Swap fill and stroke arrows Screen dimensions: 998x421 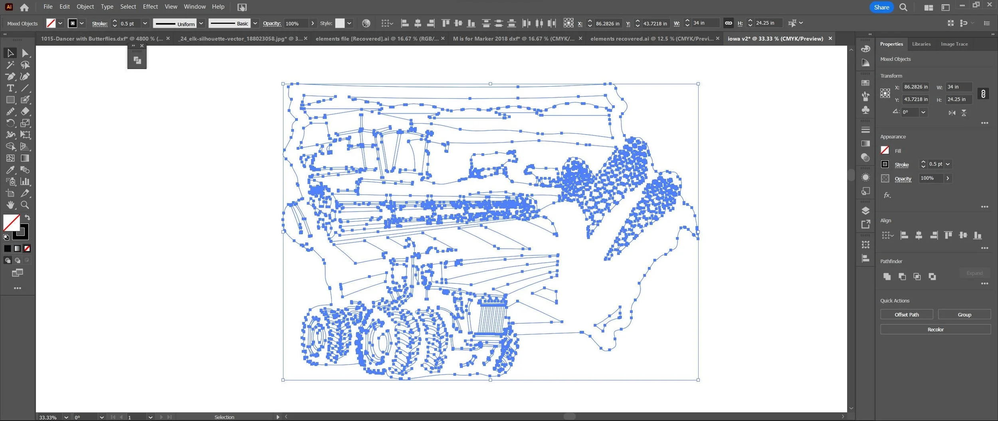(x=28, y=217)
